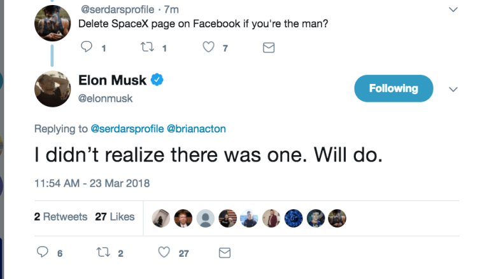Send @serdarsprofile tweet via direct message

coord(269,48)
